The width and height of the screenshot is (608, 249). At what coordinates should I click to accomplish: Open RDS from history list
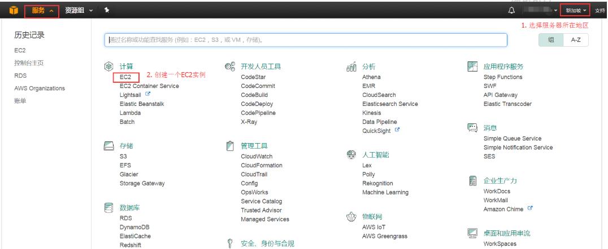(20, 76)
